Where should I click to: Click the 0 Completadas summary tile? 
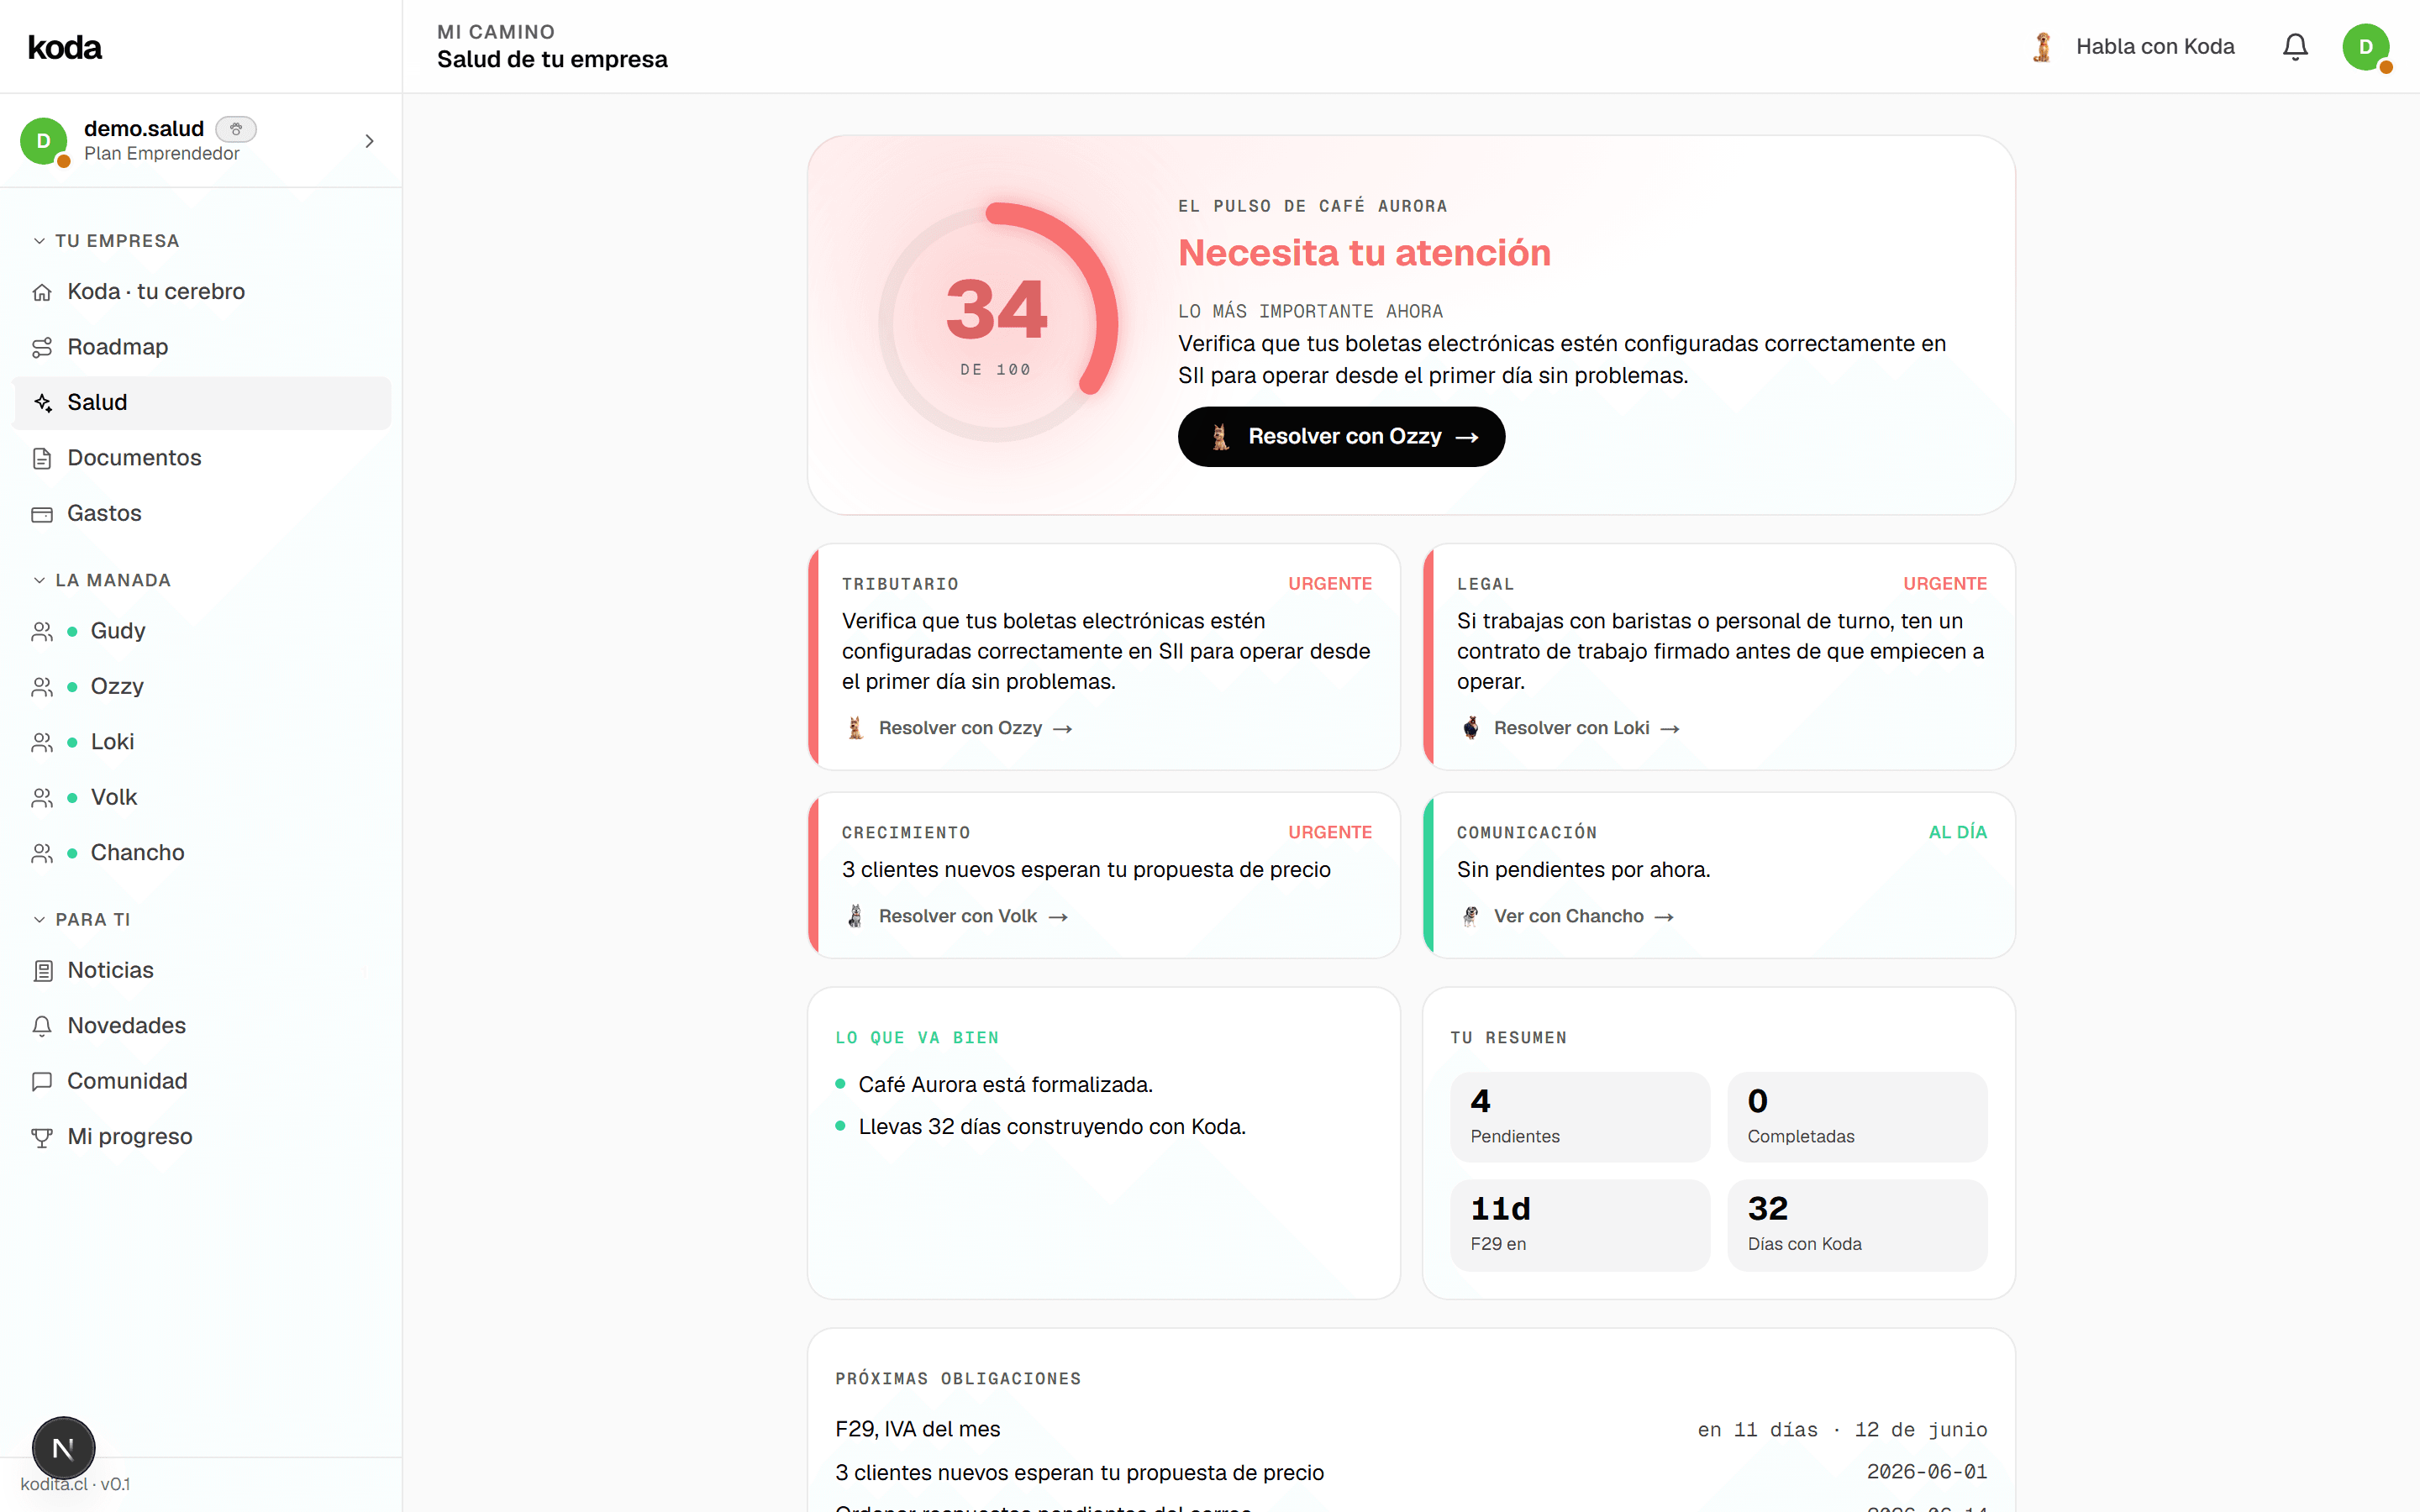1857,1117
